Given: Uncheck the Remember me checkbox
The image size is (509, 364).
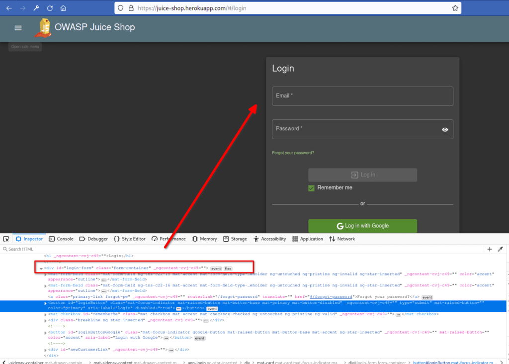Looking at the screenshot, I should [312, 188].
